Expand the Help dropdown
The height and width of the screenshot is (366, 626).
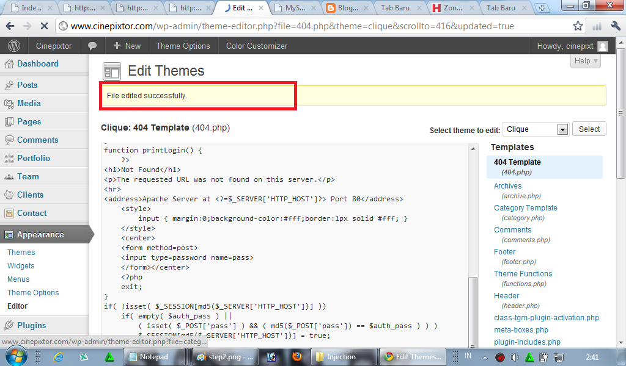(585, 60)
